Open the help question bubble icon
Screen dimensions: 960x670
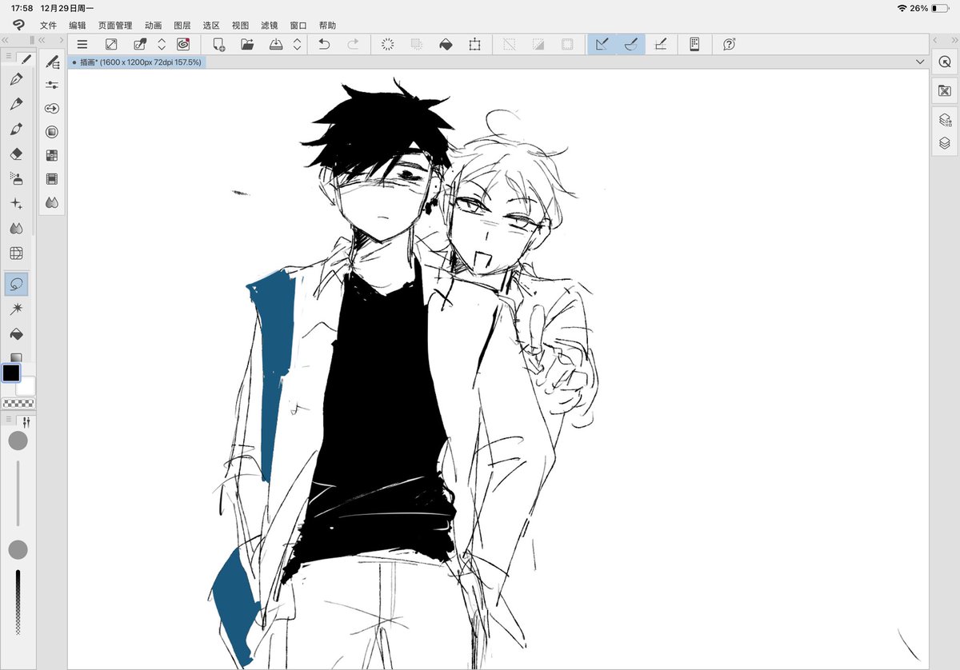pyautogui.click(x=729, y=45)
